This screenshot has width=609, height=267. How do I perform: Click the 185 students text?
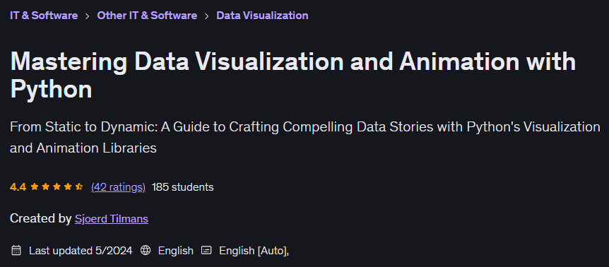[x=182, y=187]
